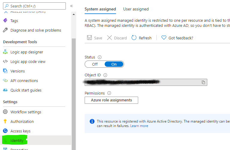Switch Status toggle to Off
230x150 pixels.
pyautogui.click(x=95, y=64)
